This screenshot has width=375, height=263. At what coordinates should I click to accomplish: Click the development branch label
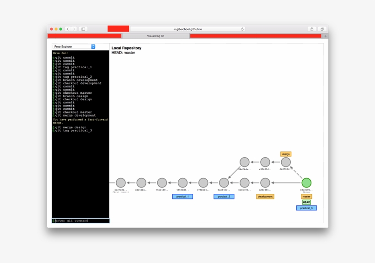point(265,197)
